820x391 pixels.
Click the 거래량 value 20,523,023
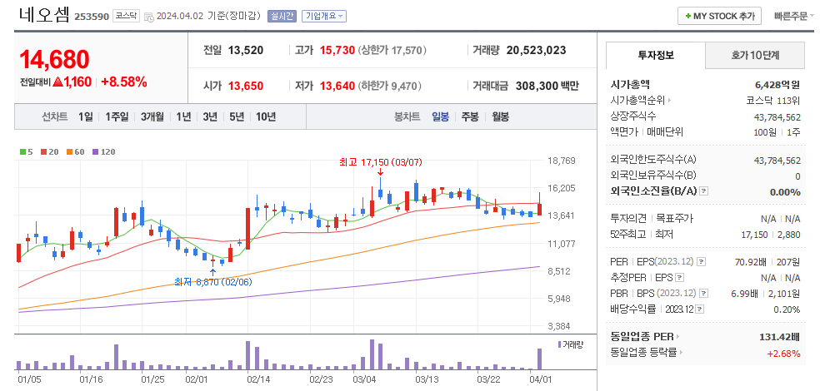(x=536, y=51)
